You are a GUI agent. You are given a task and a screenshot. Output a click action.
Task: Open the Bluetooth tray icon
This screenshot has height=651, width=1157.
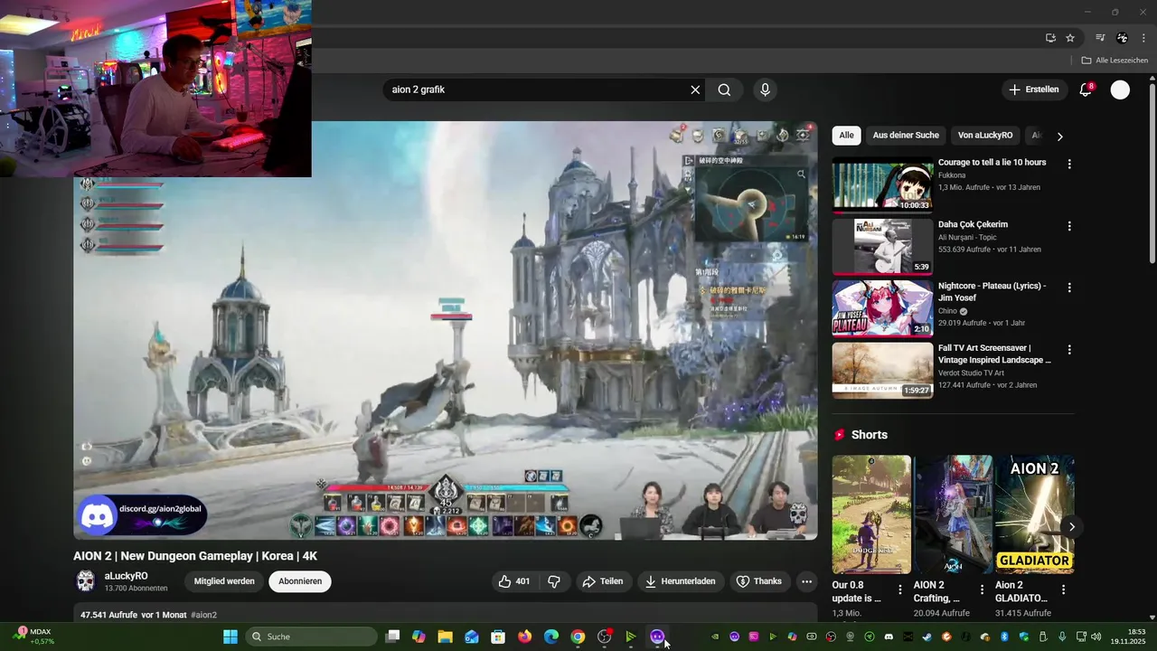(1004, 637)
